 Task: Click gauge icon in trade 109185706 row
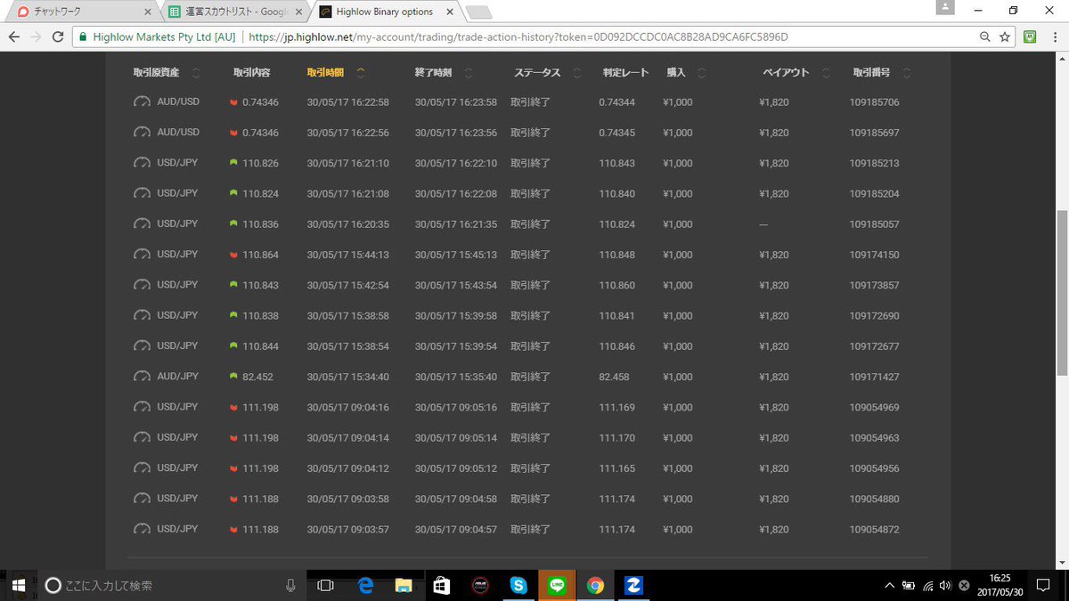click(142, 102)
